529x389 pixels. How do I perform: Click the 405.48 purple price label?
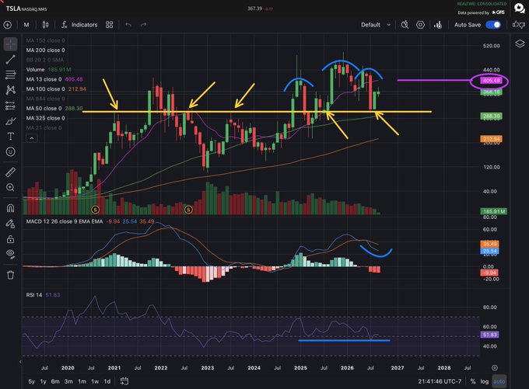point(491,81)
